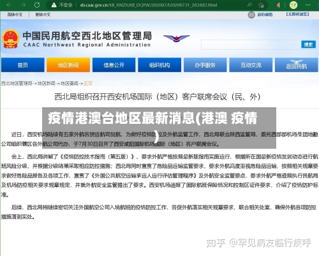The height and width of the screenshot is (256, 319).
Task: Open the 互动交流 navigation tab
Action: 251,65
